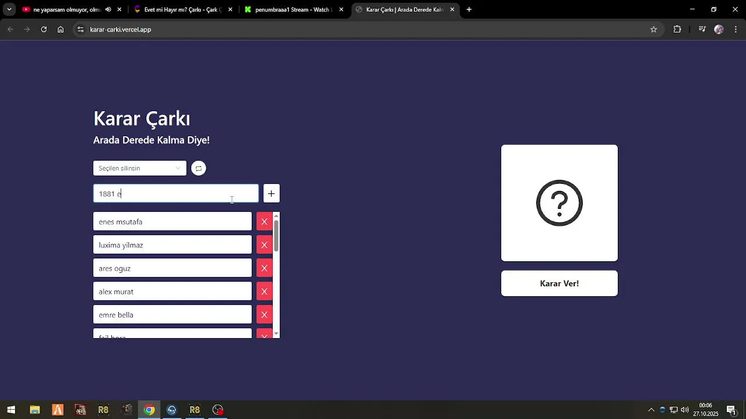This screenshot has height=419, width=746.
Task: Click the list scrollbar down arrow
Action: [276, 334]
